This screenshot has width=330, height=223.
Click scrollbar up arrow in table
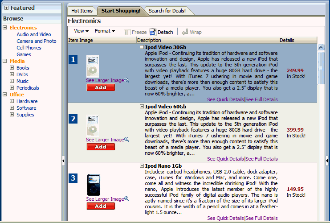click(321, 47)
